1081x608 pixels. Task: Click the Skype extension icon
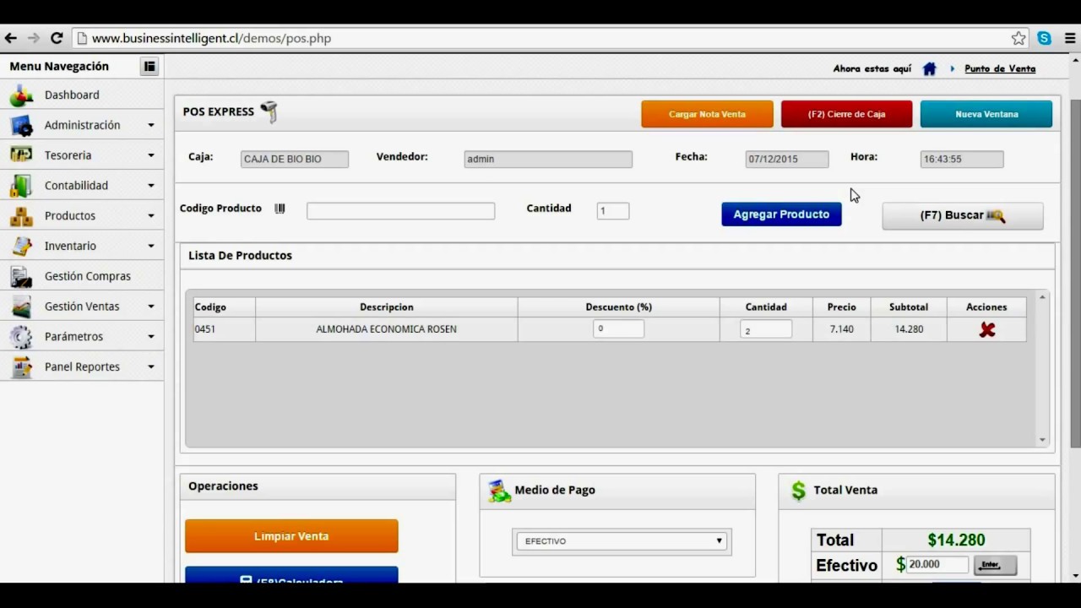coord(1045,38)
